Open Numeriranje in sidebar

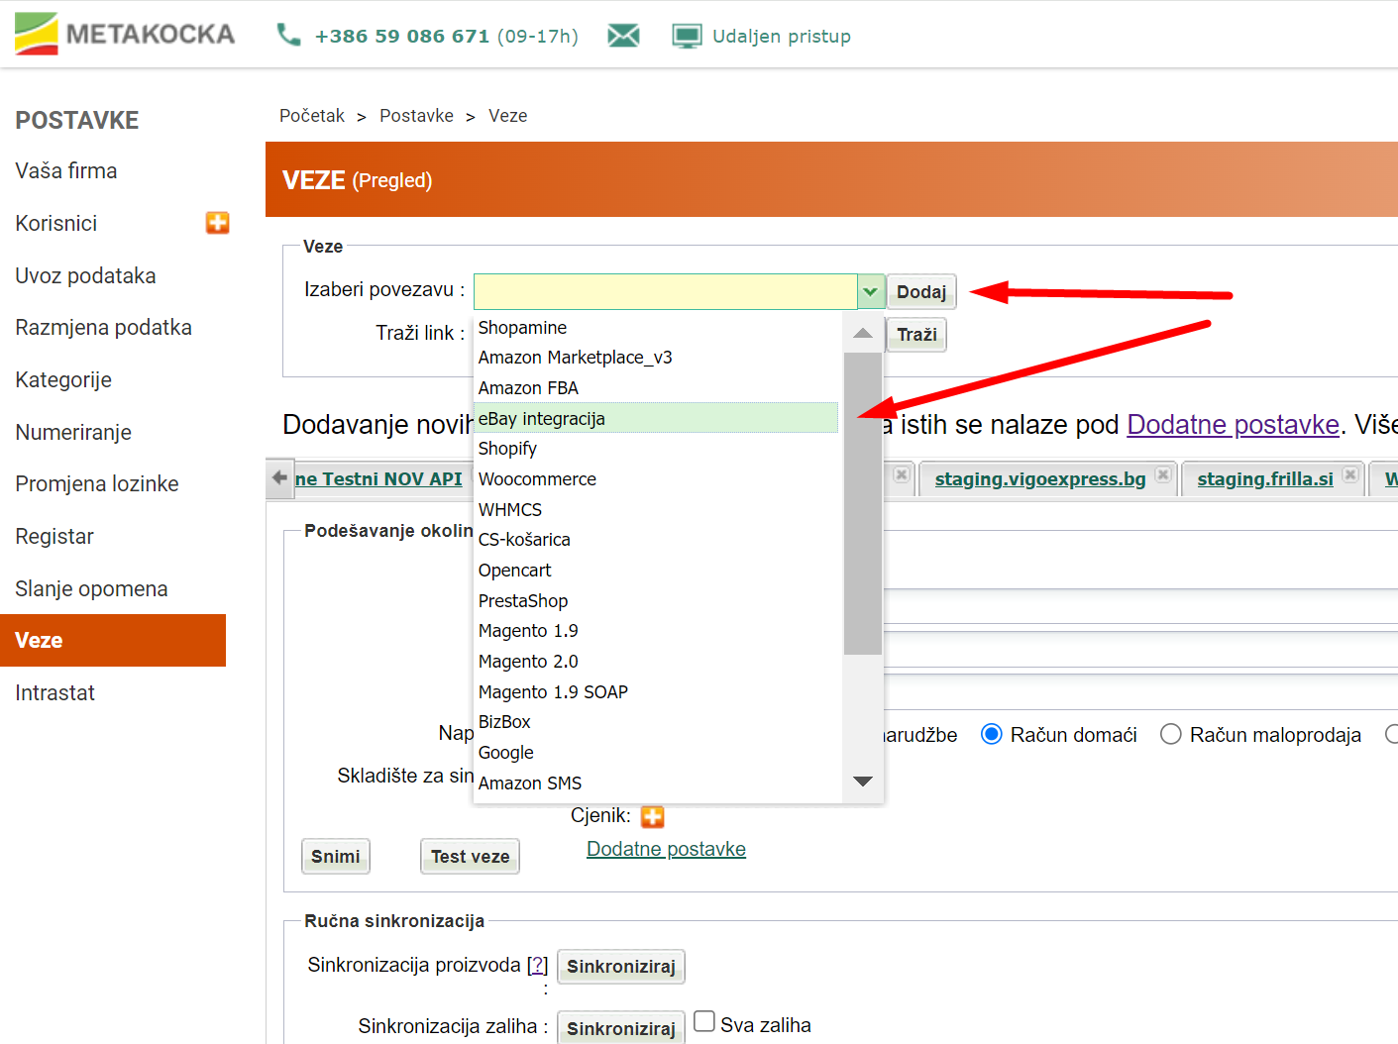73,432
